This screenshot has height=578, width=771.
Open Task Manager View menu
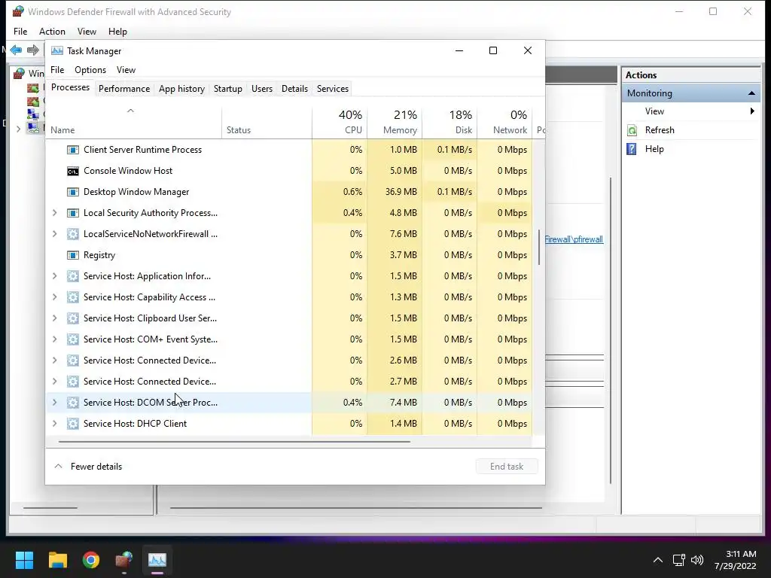coord(126,70)
